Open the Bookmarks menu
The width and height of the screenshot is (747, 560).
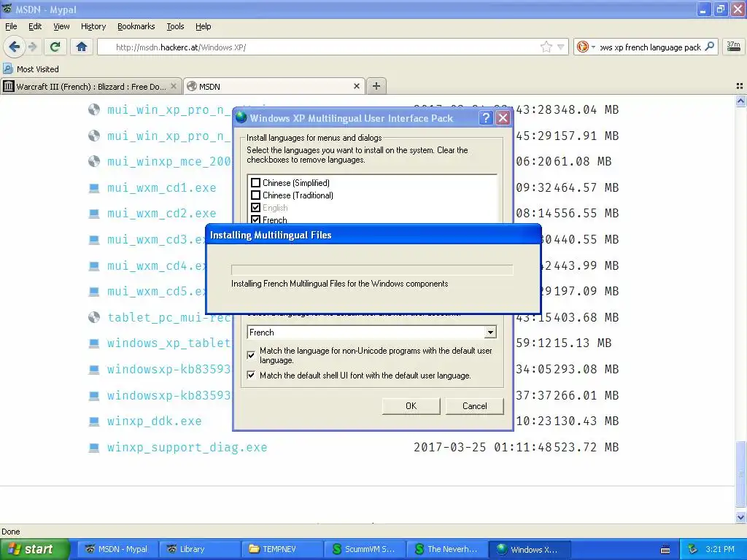coord(136,26)
